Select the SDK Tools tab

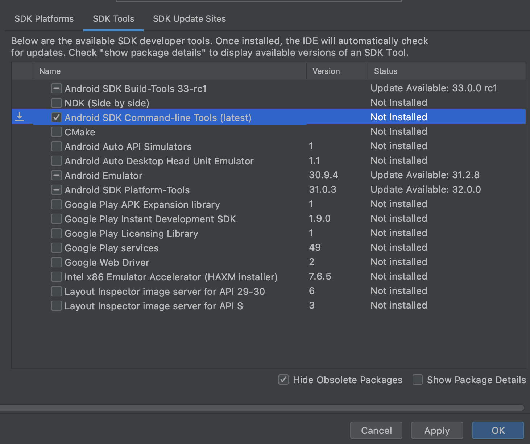[x=113, y=19]
